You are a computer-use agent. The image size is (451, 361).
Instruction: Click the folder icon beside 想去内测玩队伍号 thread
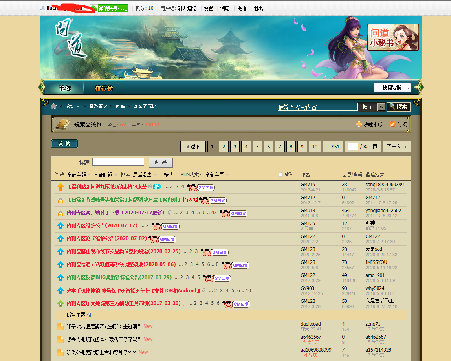pyautogui.click(x=60, y=339)
